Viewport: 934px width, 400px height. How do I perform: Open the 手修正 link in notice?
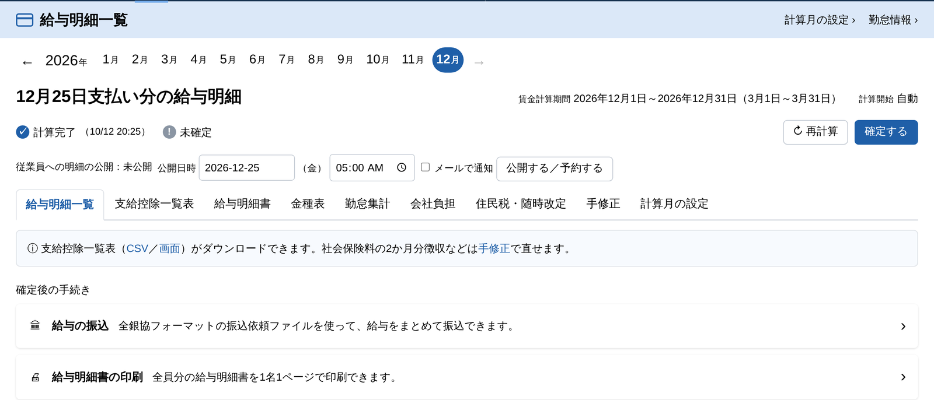pos(494,248)
